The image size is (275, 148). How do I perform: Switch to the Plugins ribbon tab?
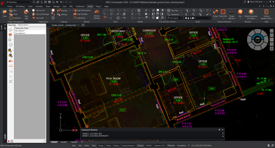tap(98, 6)
